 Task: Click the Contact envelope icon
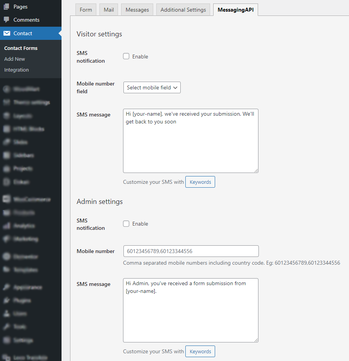(x=7, y=33)
